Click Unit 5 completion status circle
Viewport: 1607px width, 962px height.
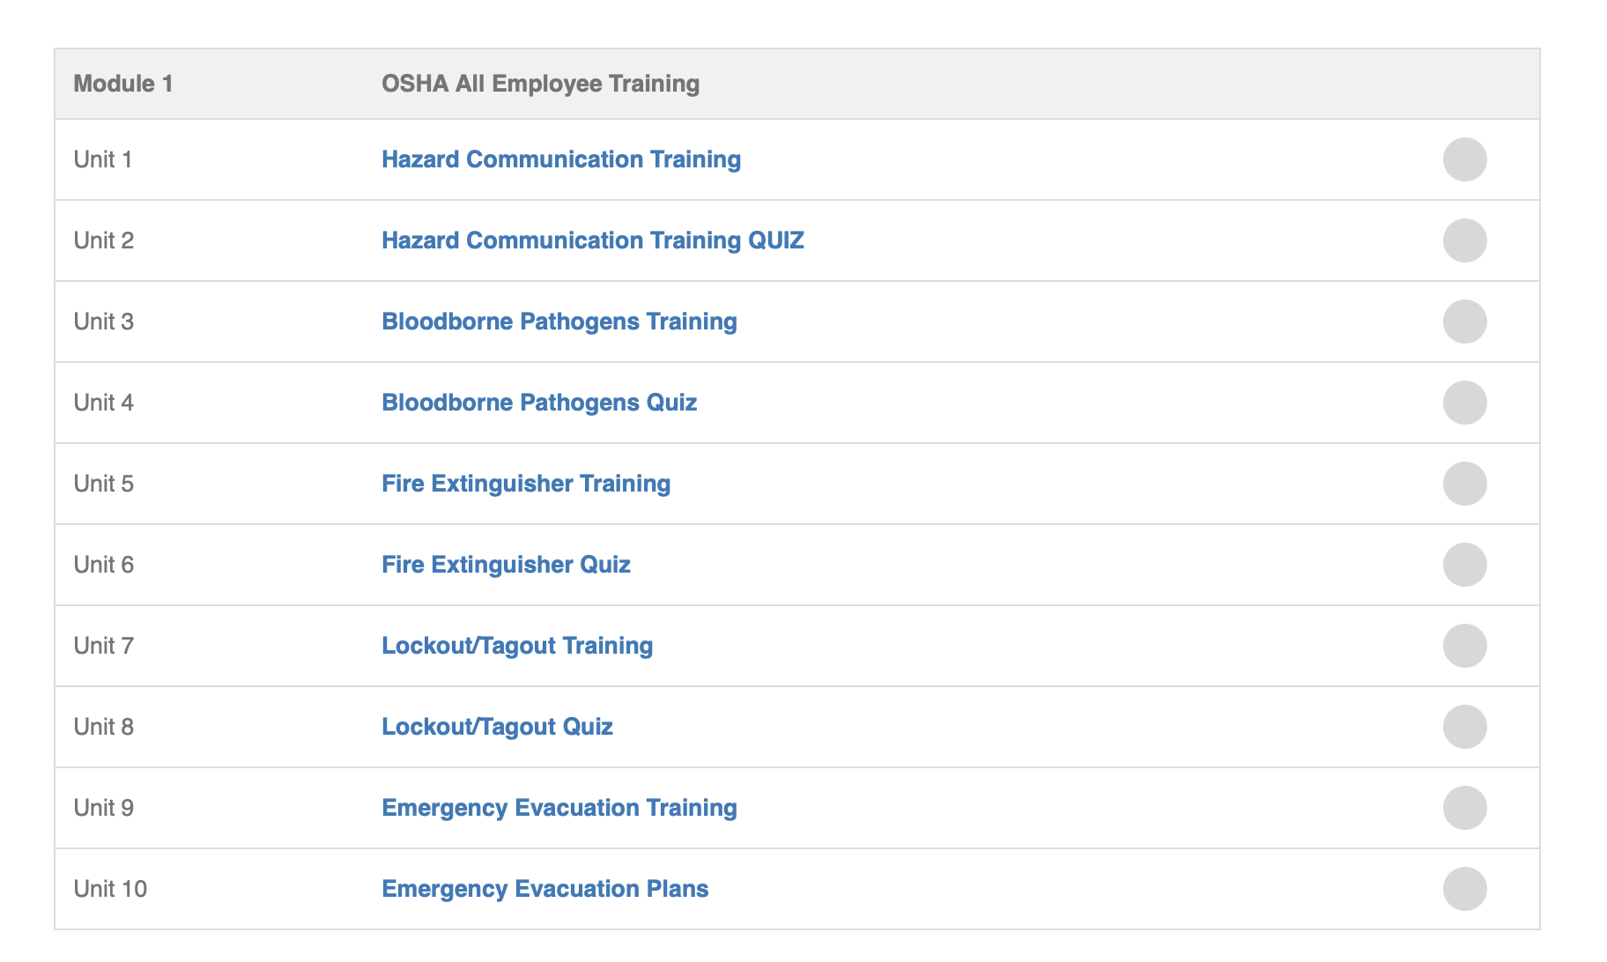[x=1465, y=484]
